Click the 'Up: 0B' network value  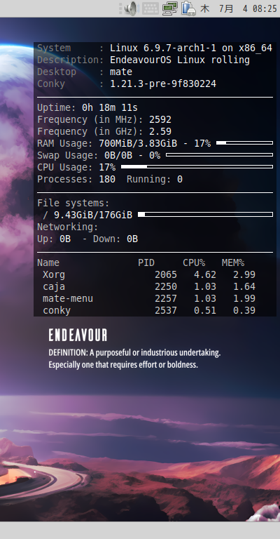pyautogui.click(x=54, y=239)
